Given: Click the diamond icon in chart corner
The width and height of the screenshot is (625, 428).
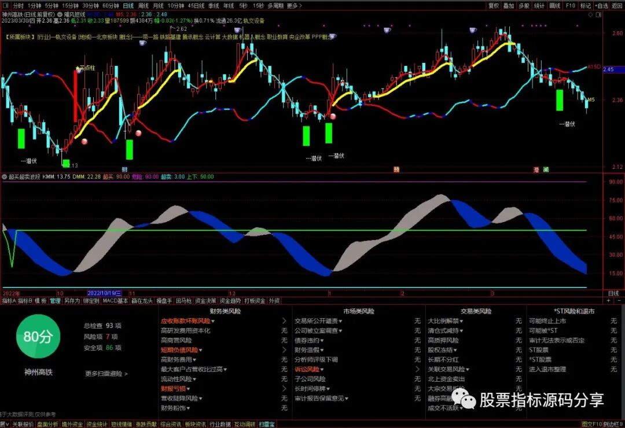Looking at the screenshot, I should 591,14.
